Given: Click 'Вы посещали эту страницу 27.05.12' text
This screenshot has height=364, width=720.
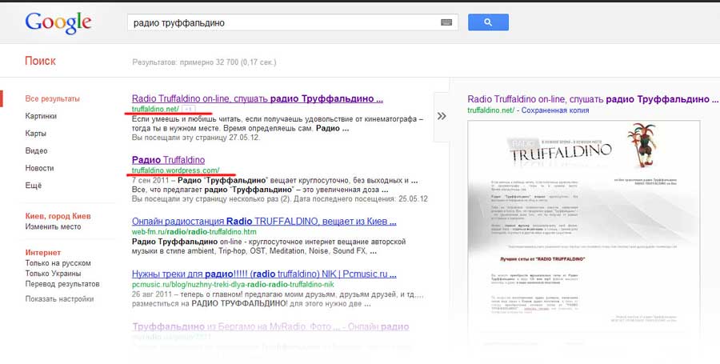Looking at the screenshot, I should click(196, 138).
